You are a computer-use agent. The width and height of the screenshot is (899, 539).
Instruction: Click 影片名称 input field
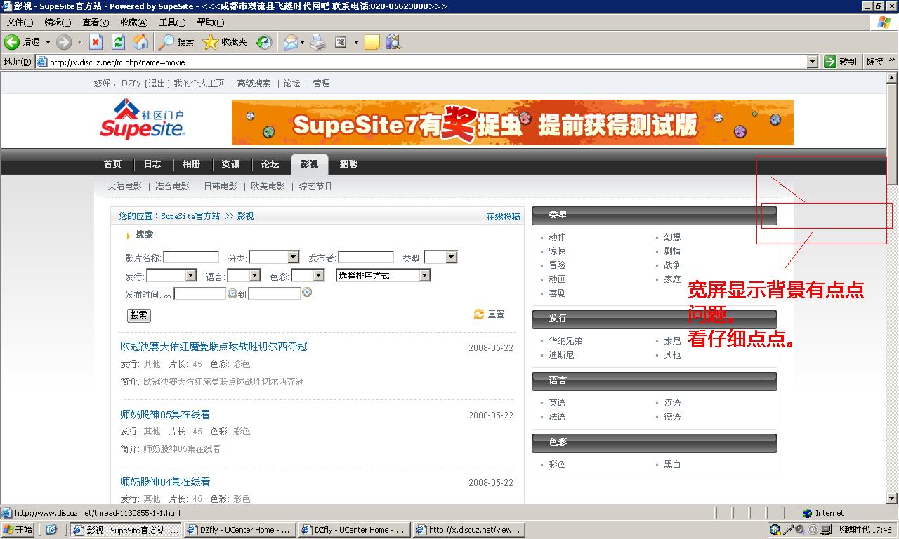(191, 258)
